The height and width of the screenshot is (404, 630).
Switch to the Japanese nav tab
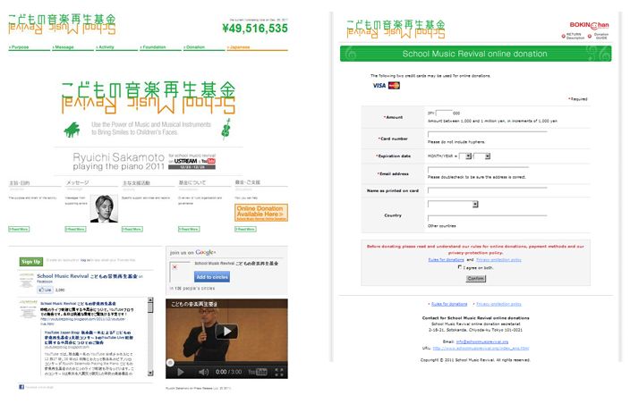click(x=257, y=47)
